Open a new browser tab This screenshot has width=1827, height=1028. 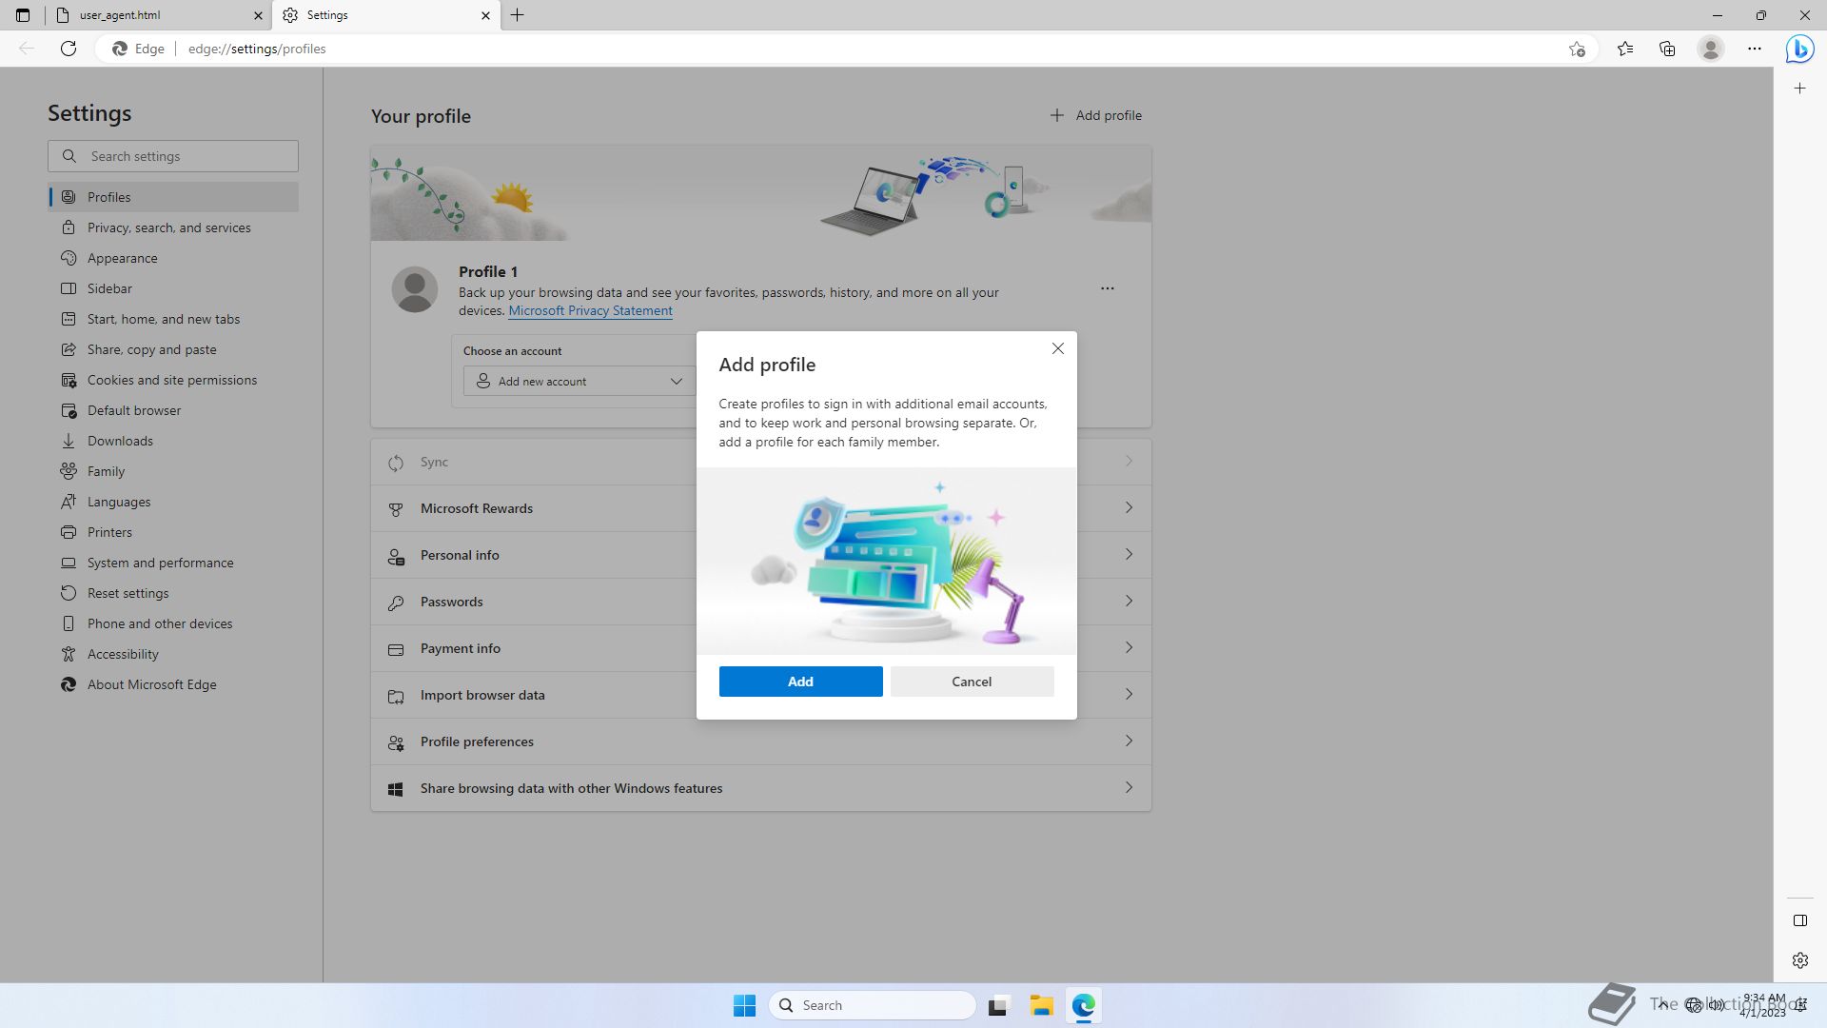[x=518, y=15]
